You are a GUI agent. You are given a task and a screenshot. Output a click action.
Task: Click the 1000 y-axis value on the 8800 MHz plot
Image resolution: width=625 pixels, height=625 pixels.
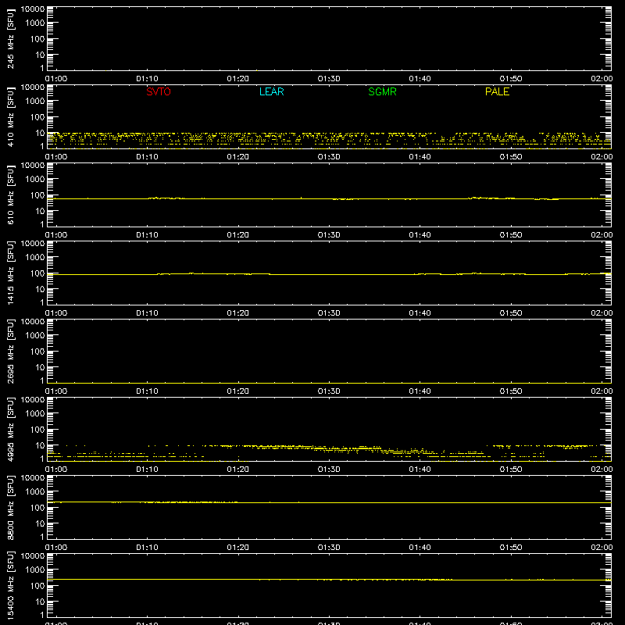coord(35,492)
